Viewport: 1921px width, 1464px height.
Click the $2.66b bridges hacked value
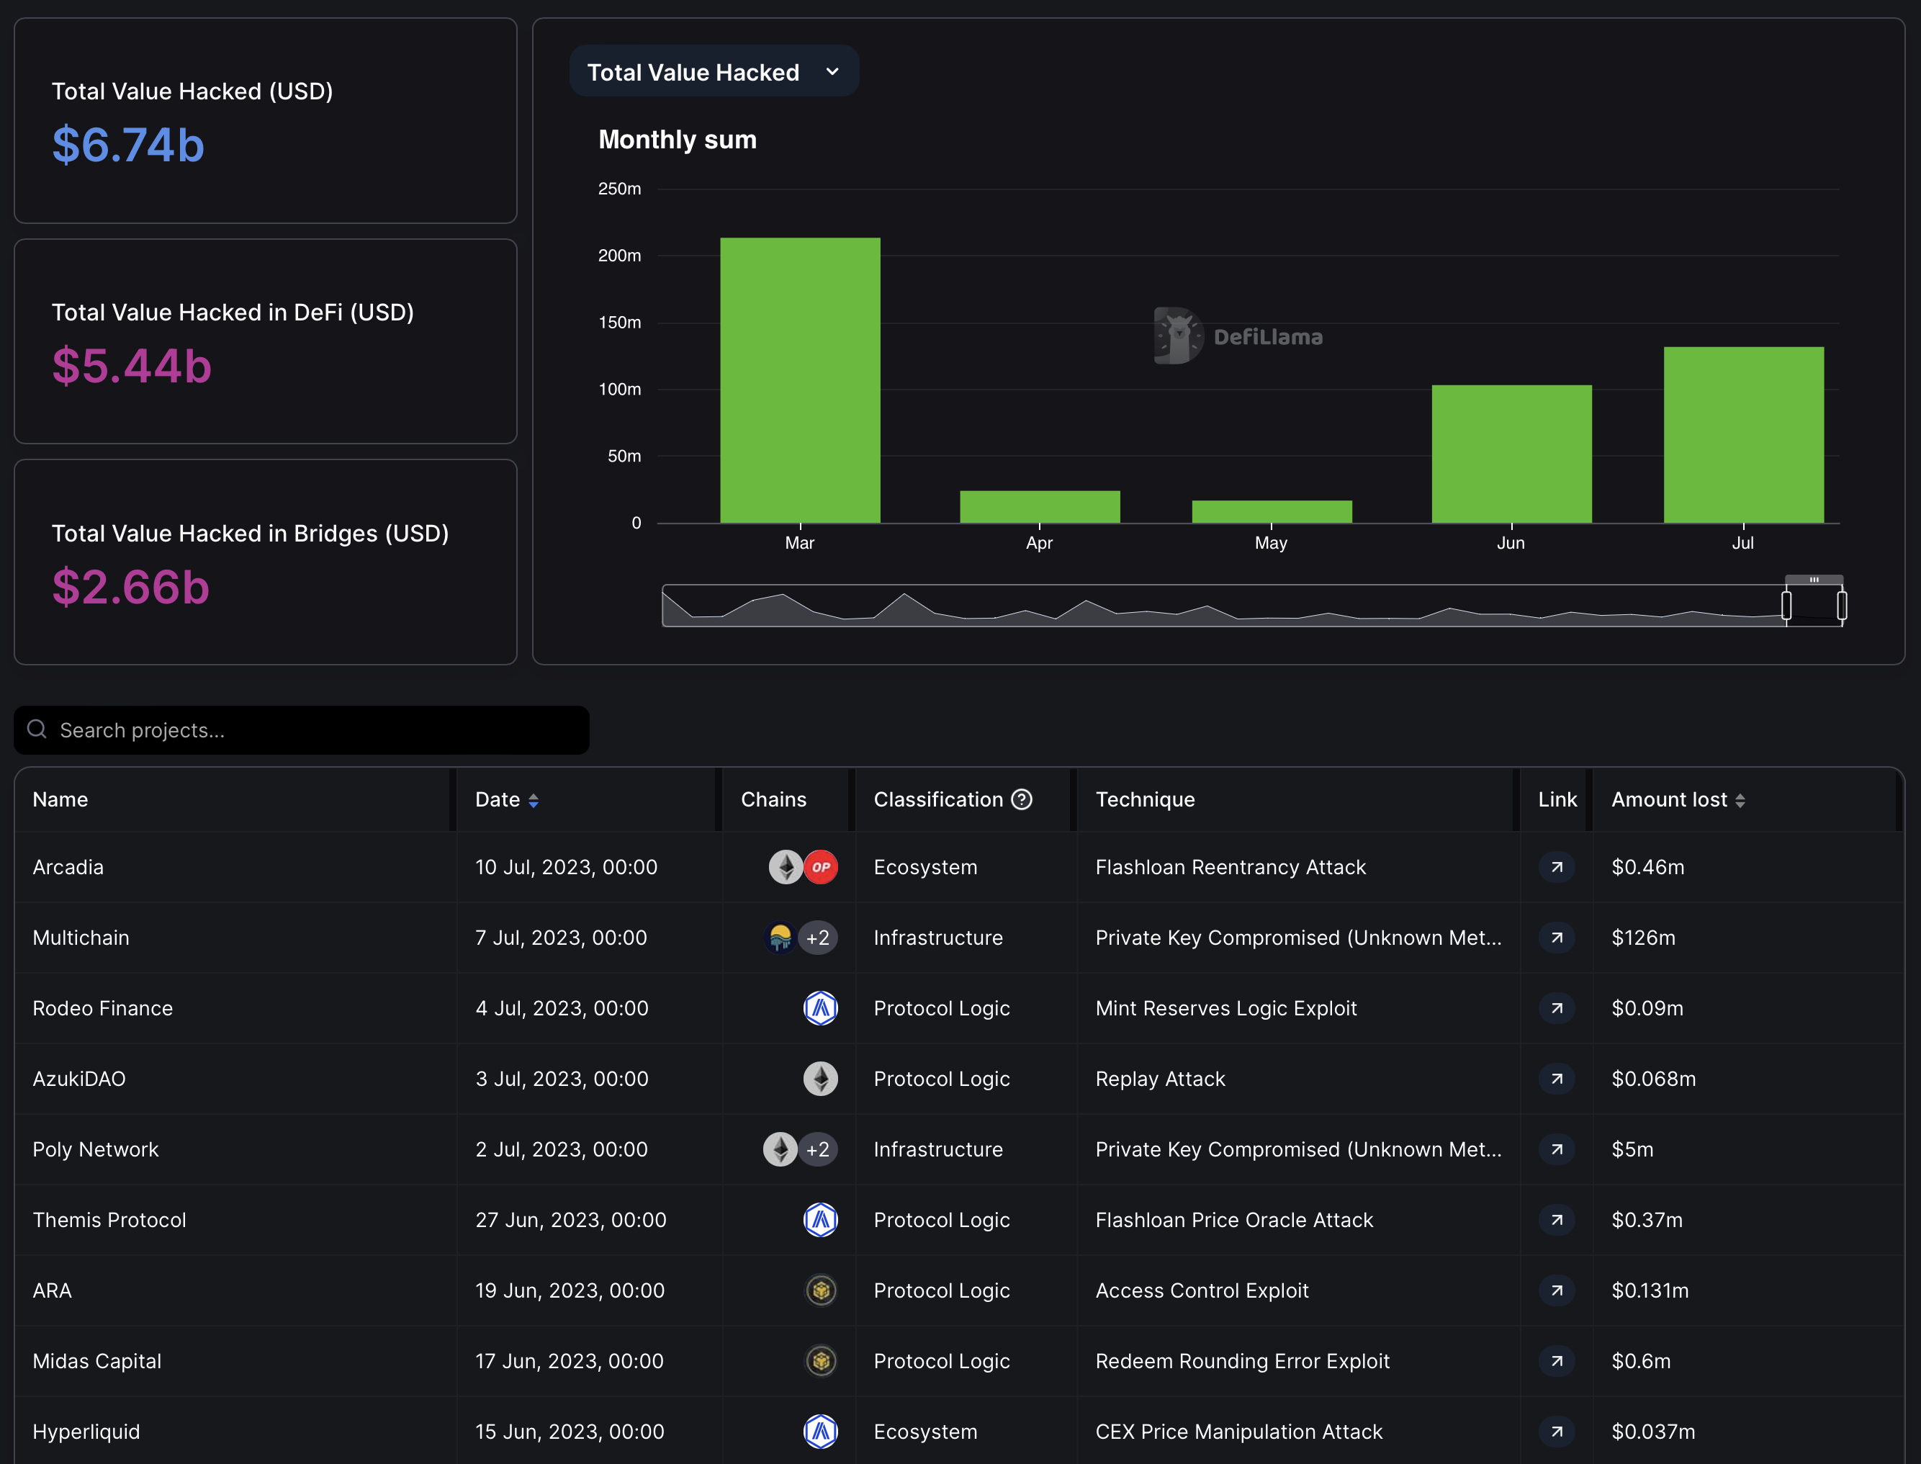click(130, 588)
